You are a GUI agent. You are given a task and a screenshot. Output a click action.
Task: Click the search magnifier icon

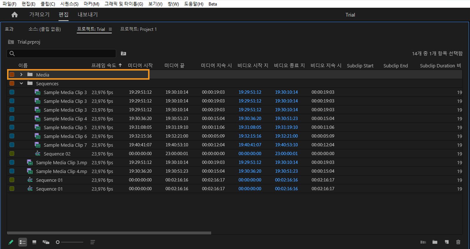pos(12,54)
